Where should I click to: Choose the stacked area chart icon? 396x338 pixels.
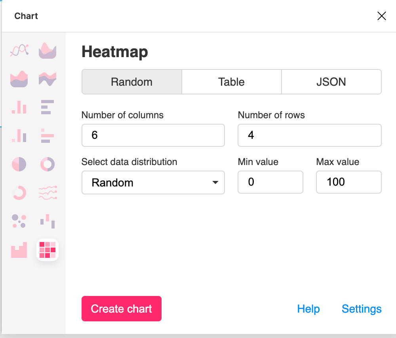19,79
